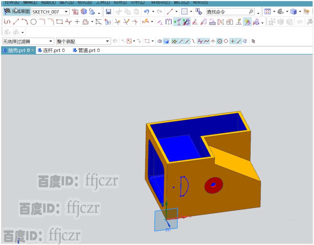
Task: Toggle Mid Point snap option
Action: (x=187, y=41)
